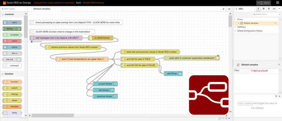Select the delay palette node

tap(12, 113)
